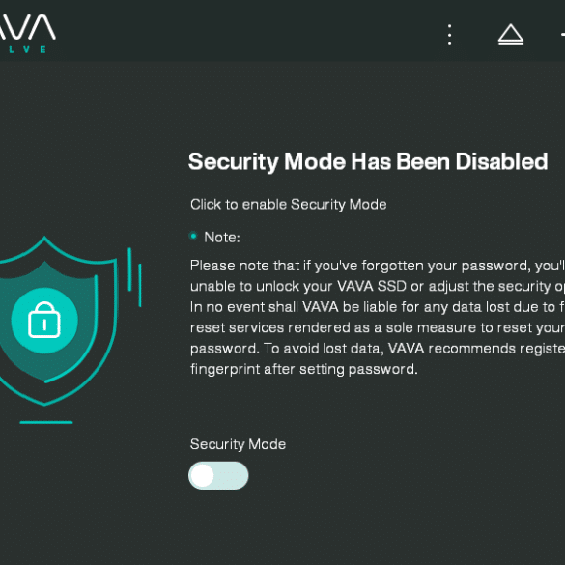Enable the Security Mode toggle switch
565x565 pixels.
click(218, 475)
